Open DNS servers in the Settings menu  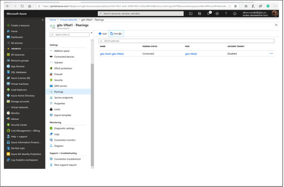[60, 86]
